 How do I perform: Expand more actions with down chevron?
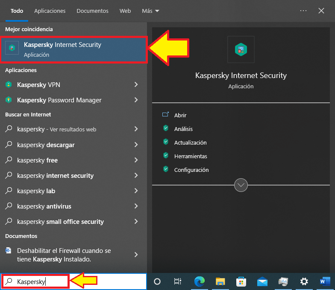pyautogui.click(x=241, y=185)
